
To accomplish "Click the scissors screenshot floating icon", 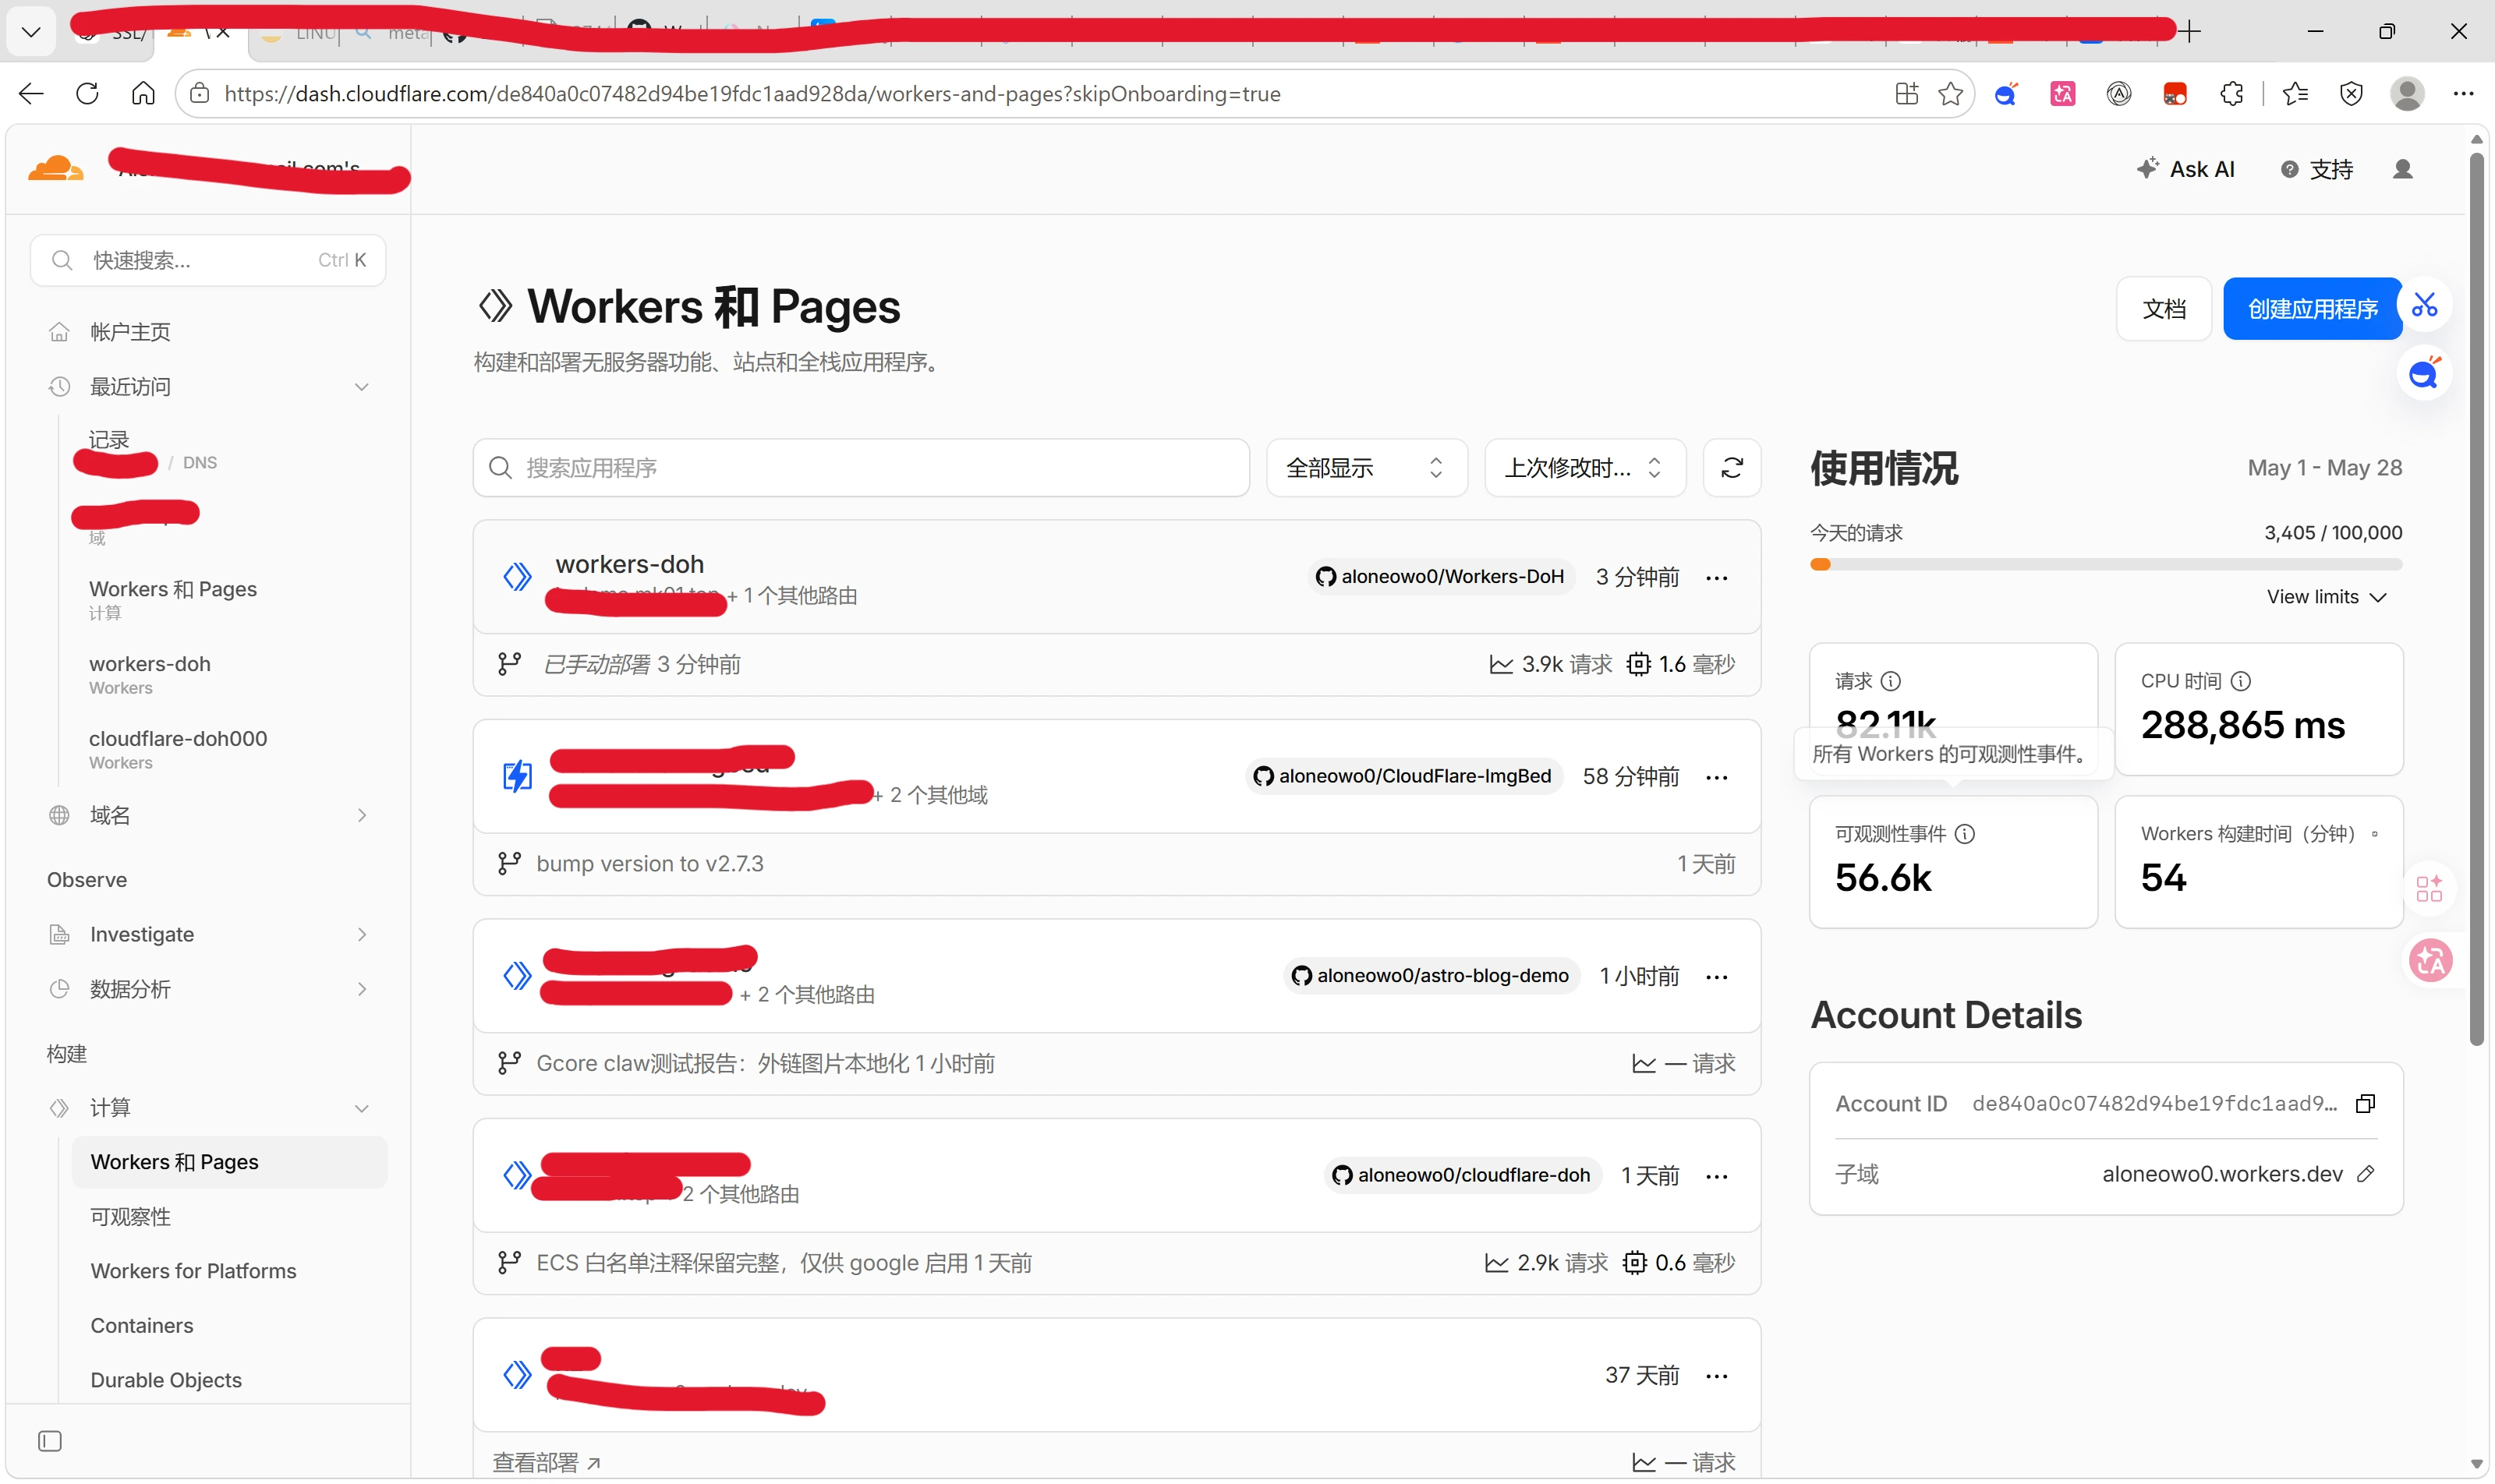I will pyautogui.click(x=2424, y=305).
